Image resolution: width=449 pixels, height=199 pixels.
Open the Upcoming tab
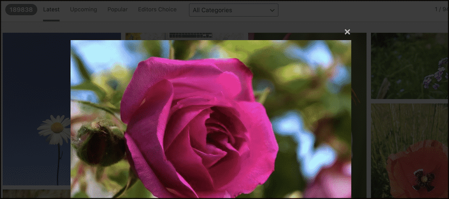point(84,10)
